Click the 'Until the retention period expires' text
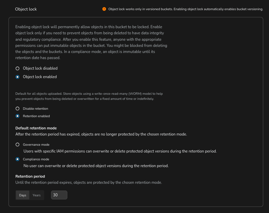This screenshot has width=269, height=213. [x=88, y=182]
